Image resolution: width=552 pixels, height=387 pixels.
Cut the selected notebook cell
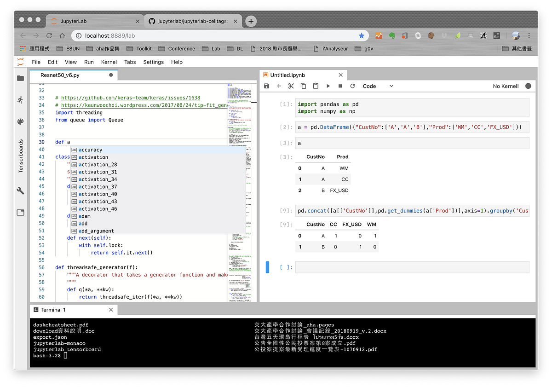[x=291, y=86]
